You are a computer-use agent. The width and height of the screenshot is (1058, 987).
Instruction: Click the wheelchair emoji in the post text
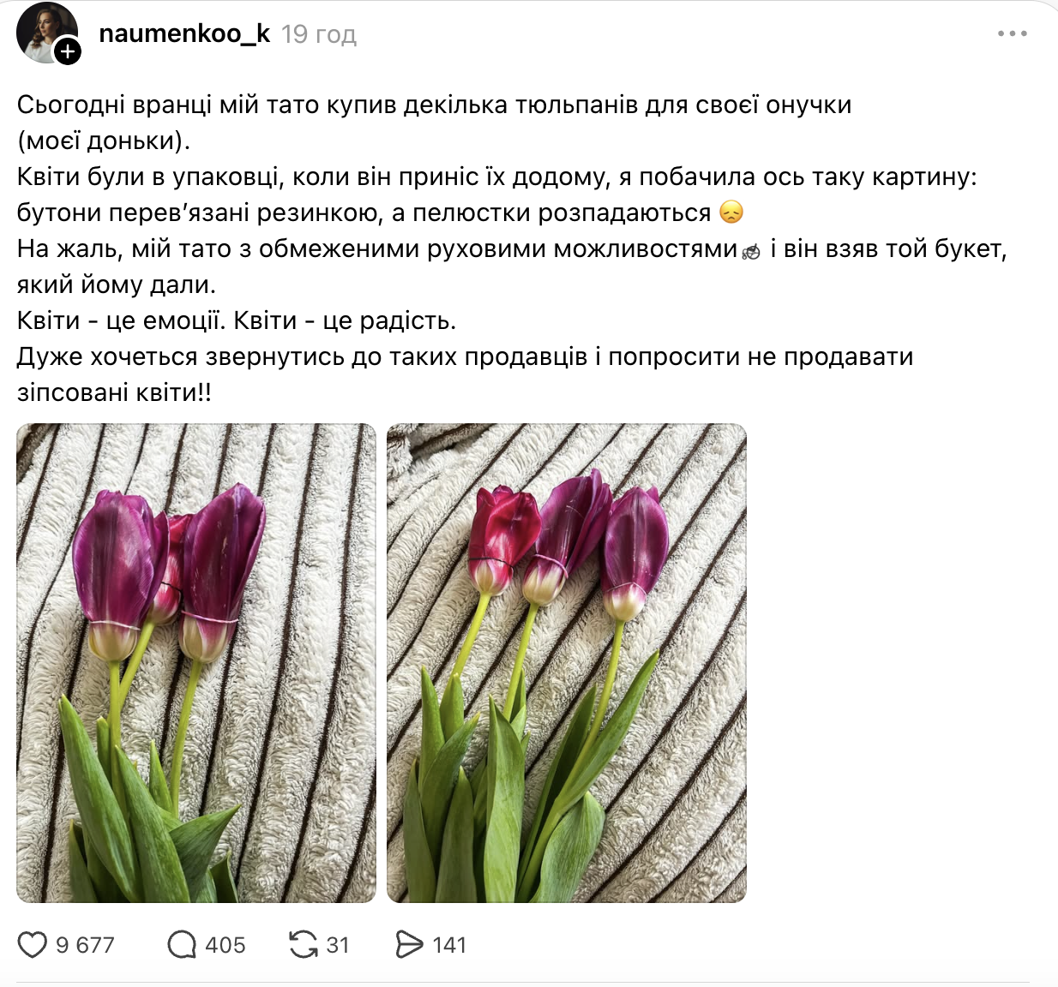click(x=751, y=250)
